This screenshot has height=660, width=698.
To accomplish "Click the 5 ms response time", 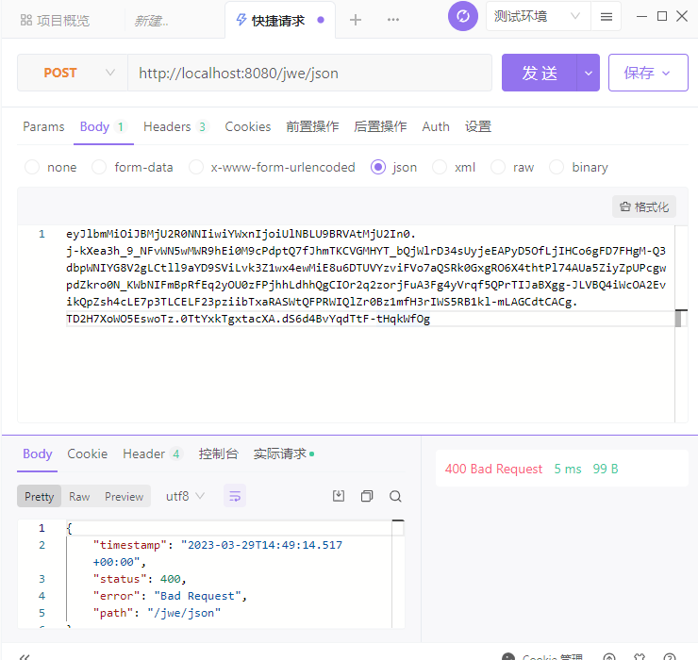I will click(x=568, y=469).
